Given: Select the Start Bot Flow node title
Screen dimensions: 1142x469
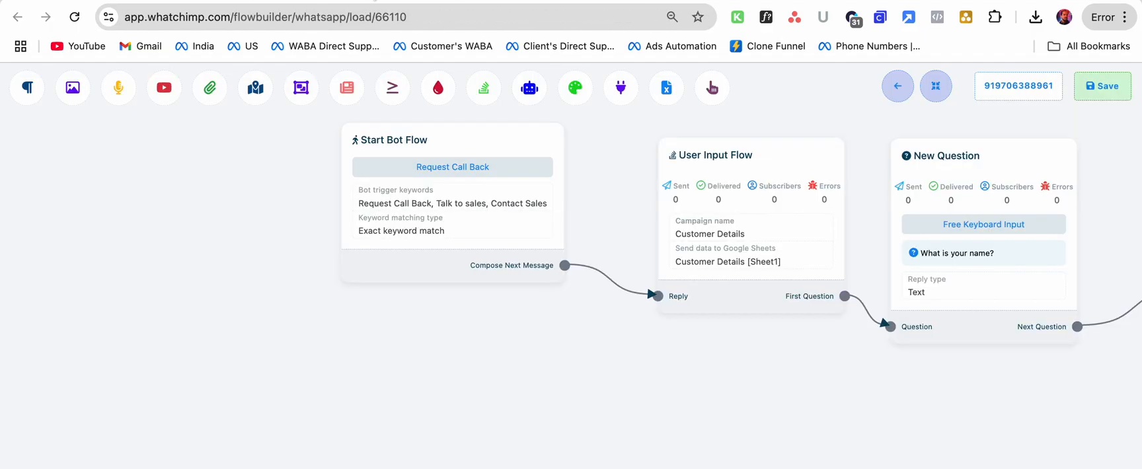Looking at the screenshot, I should pos(394,140).
